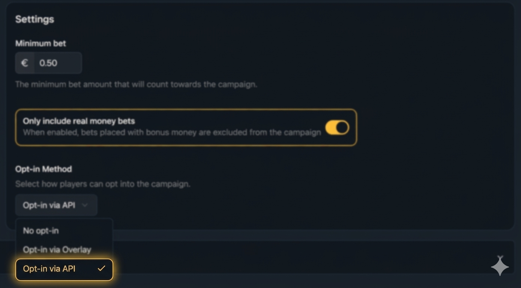Click the euro currency symbol prefix

(25, 63)
